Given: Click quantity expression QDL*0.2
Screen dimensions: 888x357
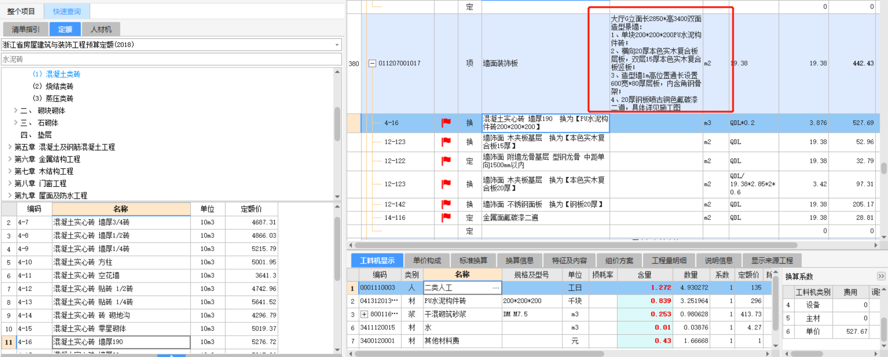Looking at the screenshot, I should pyautogui.click(x=754, y=123).
